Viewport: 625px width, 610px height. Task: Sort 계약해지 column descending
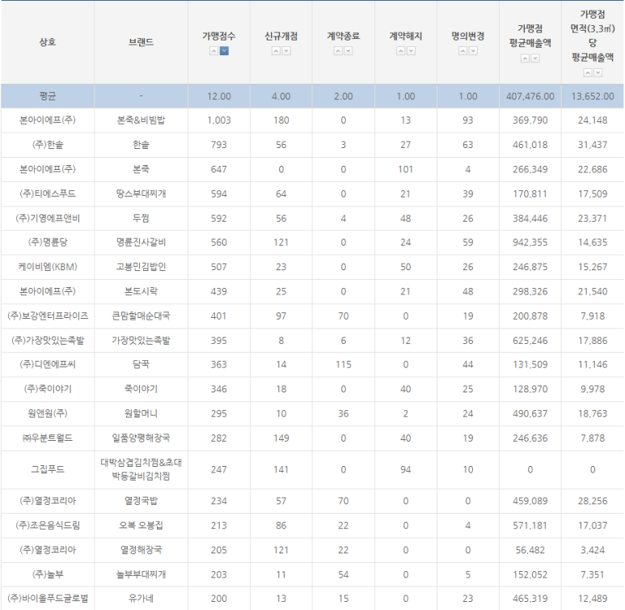(x=411, y=51)
